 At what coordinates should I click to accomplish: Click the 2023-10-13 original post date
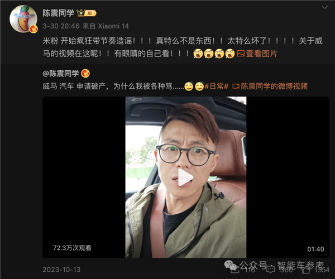61,270
